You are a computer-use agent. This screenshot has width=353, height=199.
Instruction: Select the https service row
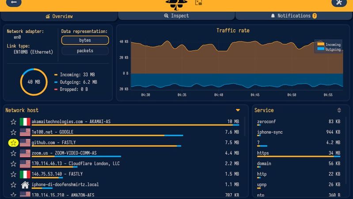coord(298,153)
